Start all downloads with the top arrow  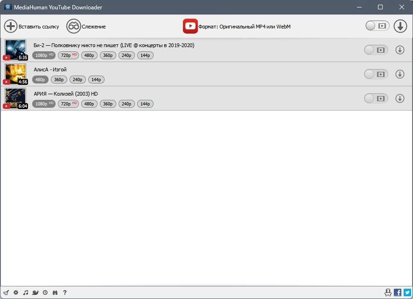[400, 26]
